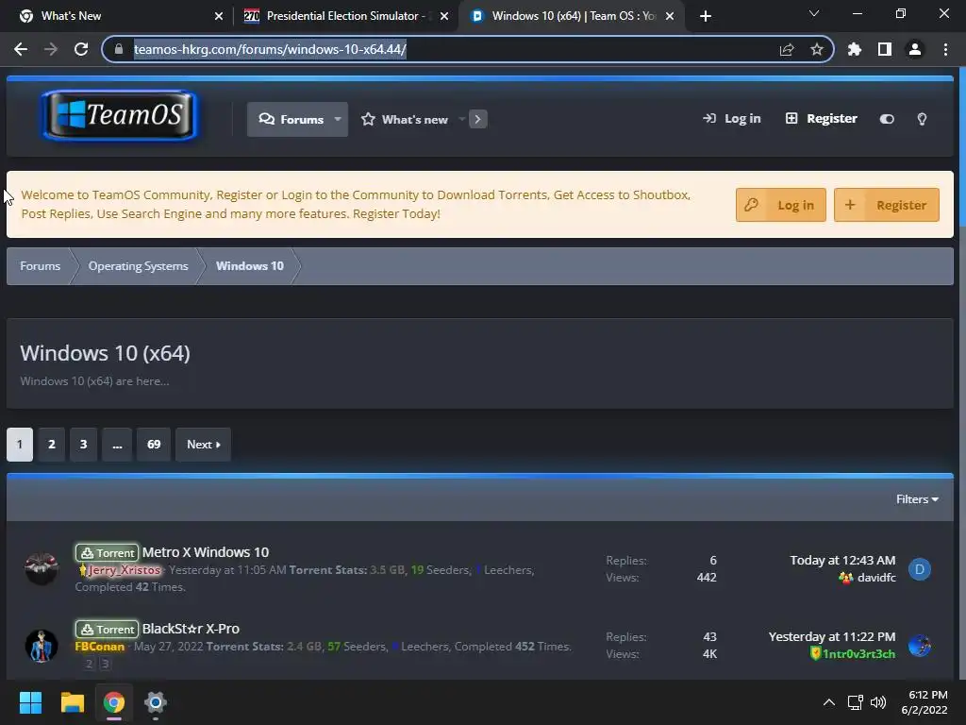This screenshot has width=966, height=725.
Task: Go to Forums breadcrumb
Action: 40,266
